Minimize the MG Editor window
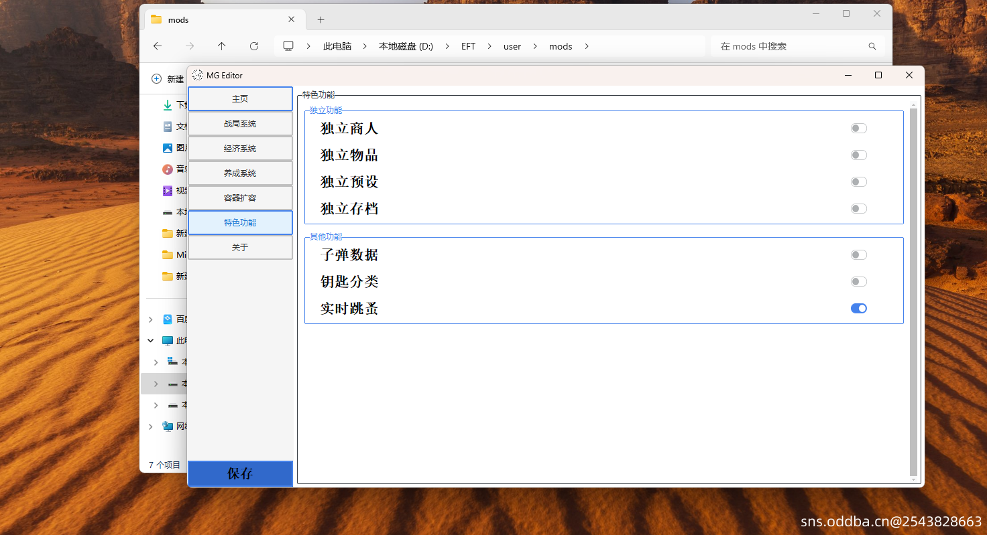This screenshot has height=535, width=987. tap(848, 75)
